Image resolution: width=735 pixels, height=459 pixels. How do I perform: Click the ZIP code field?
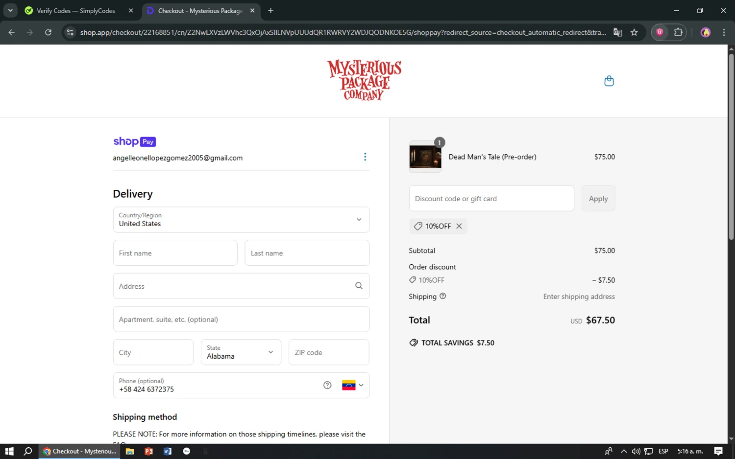(x=329, y=352)
